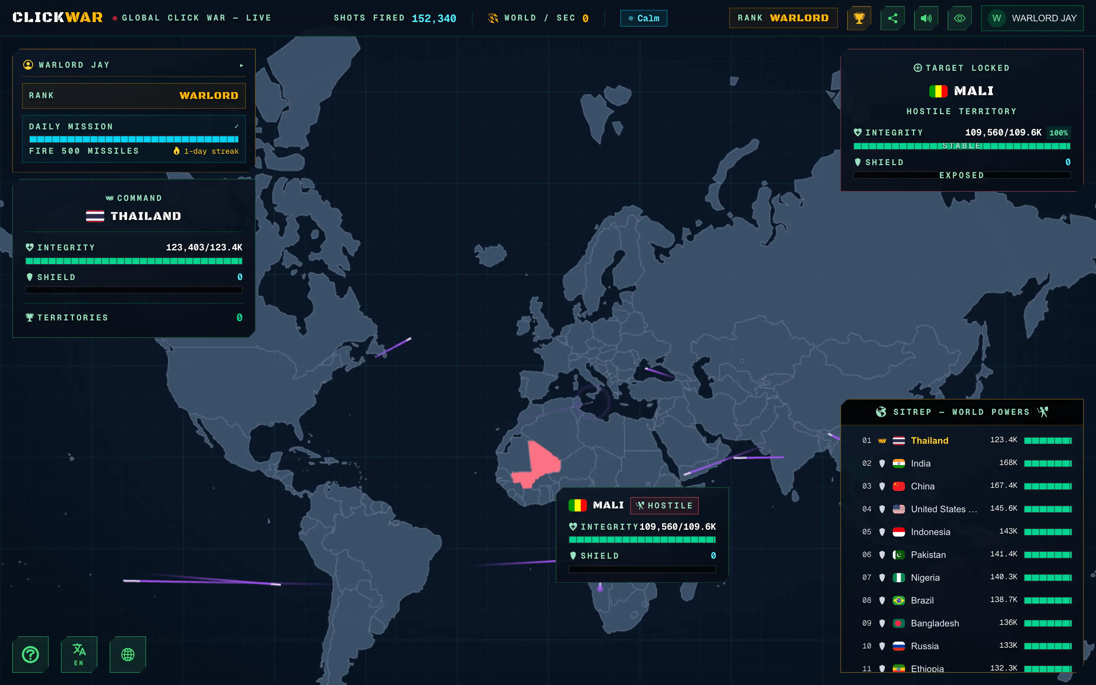Click Mali integrity bar in Target Locked panel
Screen dimensions: 1096x685
(962, 146)
